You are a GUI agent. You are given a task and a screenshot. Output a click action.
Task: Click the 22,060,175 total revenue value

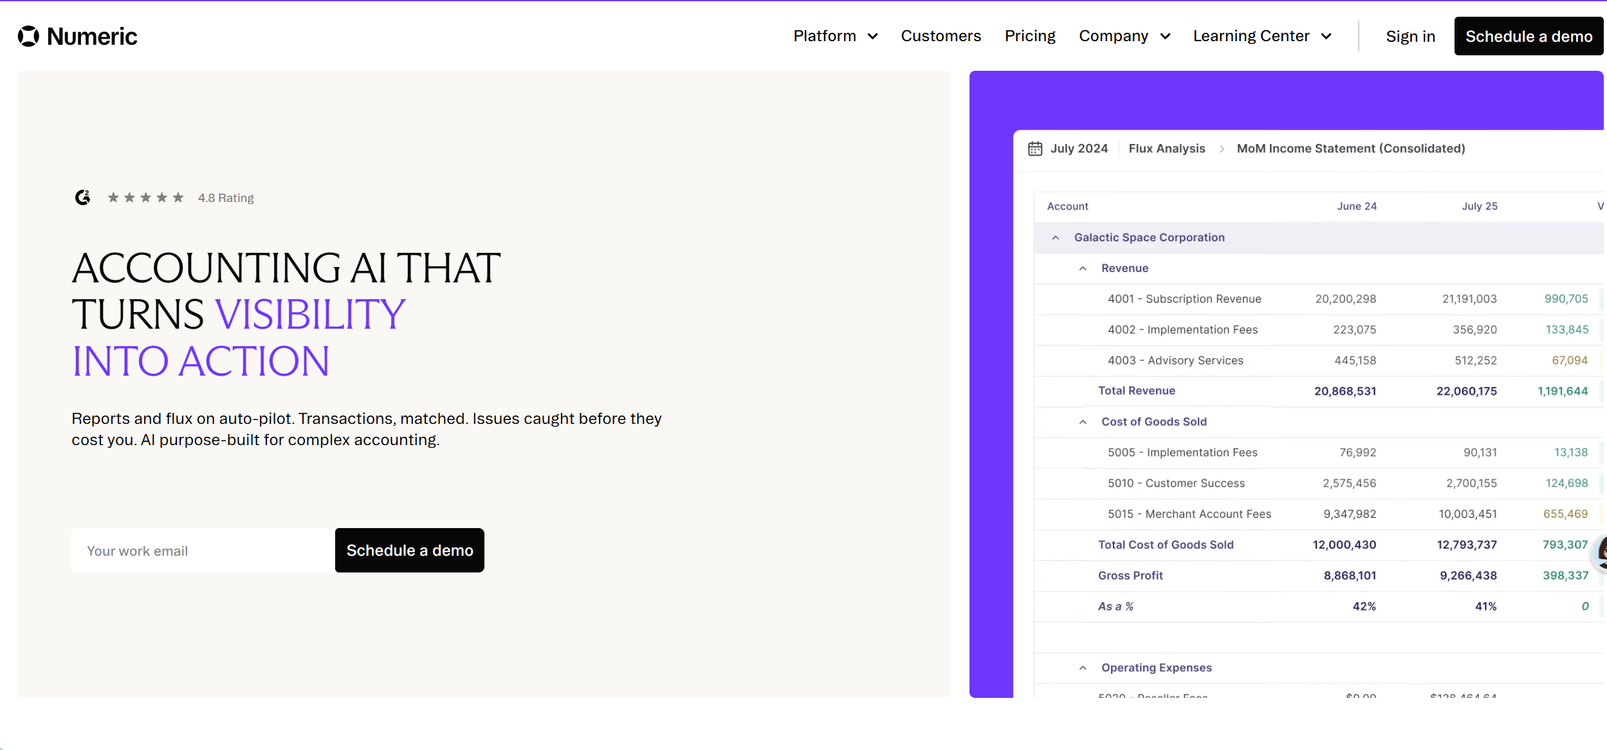coord(1467,391)
